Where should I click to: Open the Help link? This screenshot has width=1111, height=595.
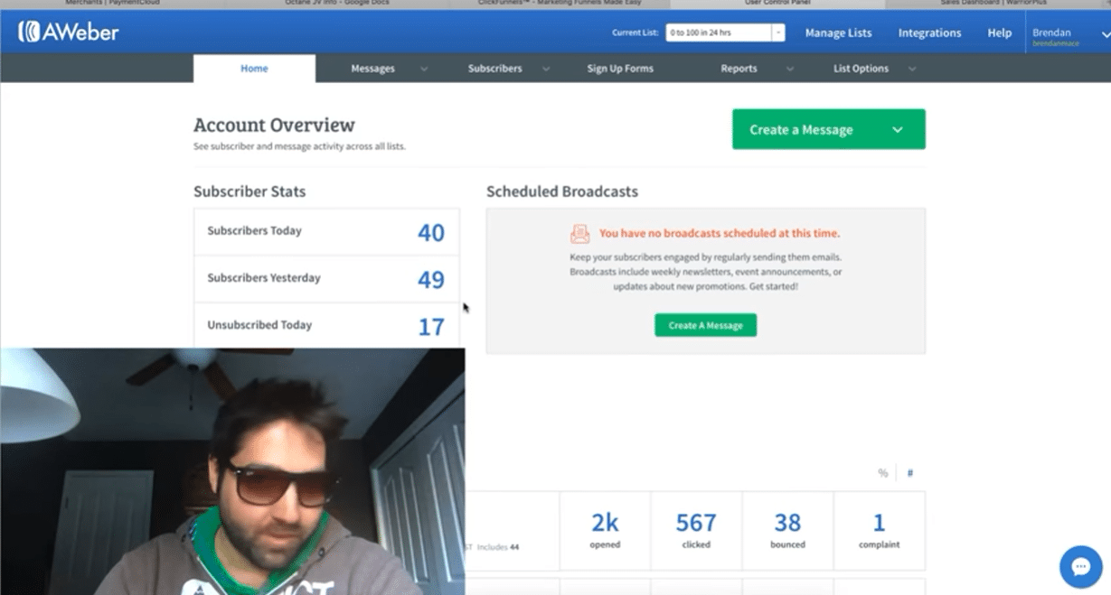[999, 33]
